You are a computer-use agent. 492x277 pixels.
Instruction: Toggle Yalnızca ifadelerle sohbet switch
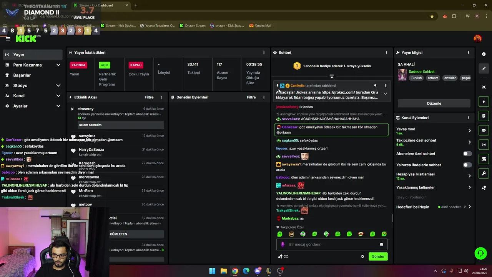click(x=467, y=165)
